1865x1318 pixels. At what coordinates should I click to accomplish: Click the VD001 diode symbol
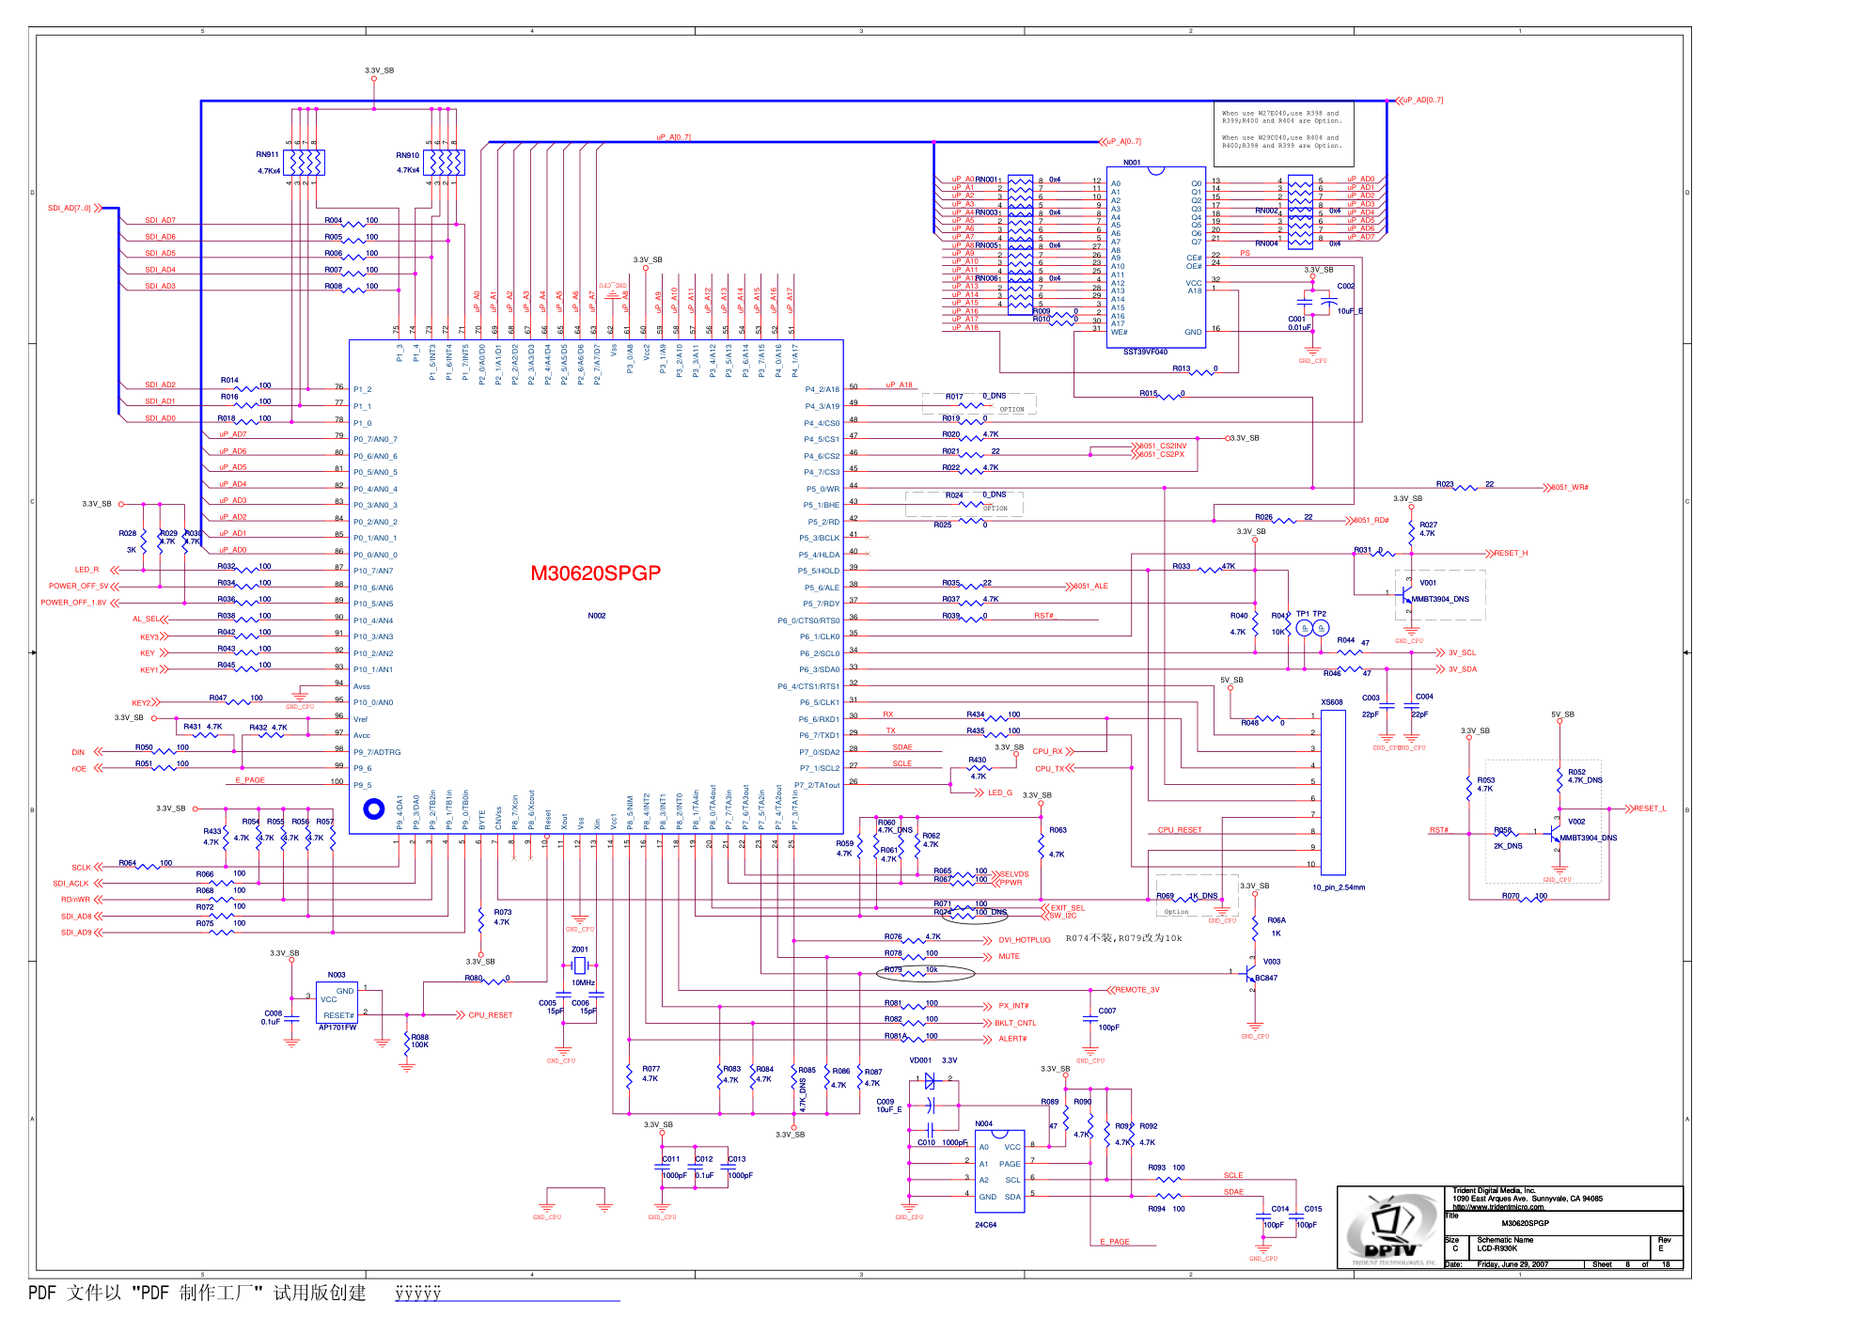coord(930,1080)
